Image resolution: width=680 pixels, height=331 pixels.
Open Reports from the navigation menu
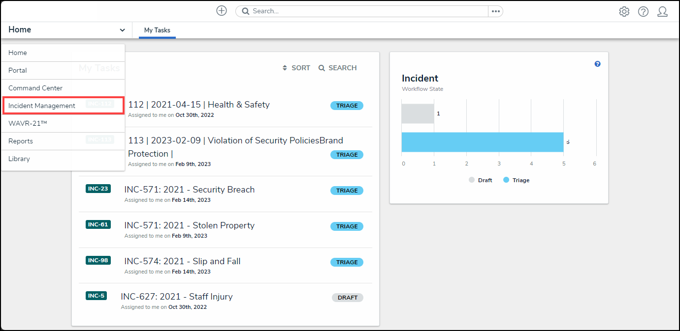(21, 141)
